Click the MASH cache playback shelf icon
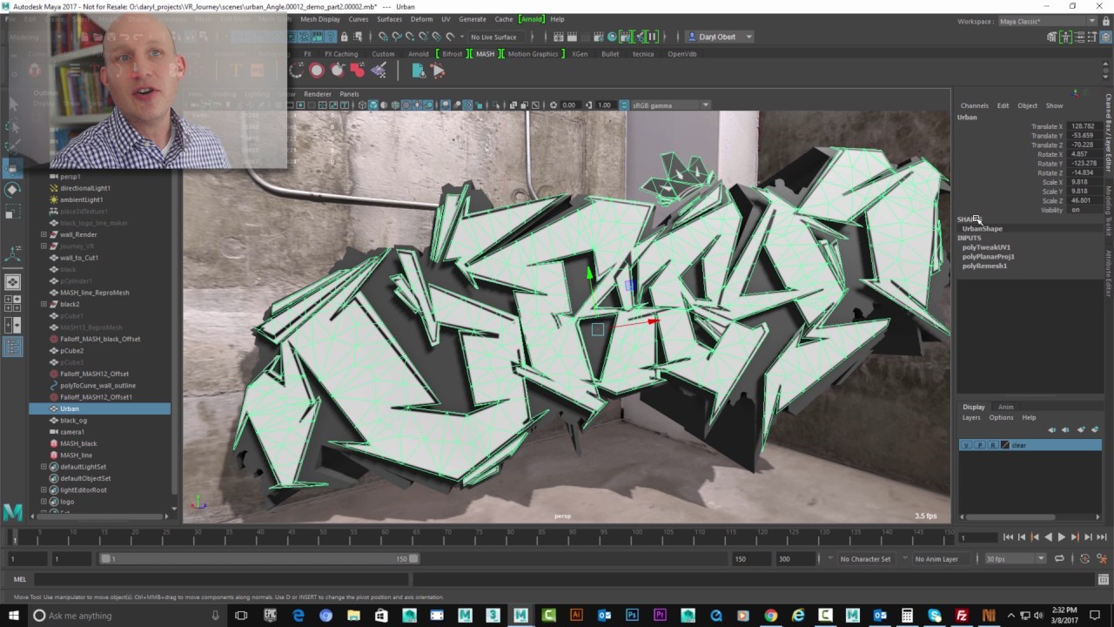The width and height of the screenshot is (1114, 627). tap(438, 71)
